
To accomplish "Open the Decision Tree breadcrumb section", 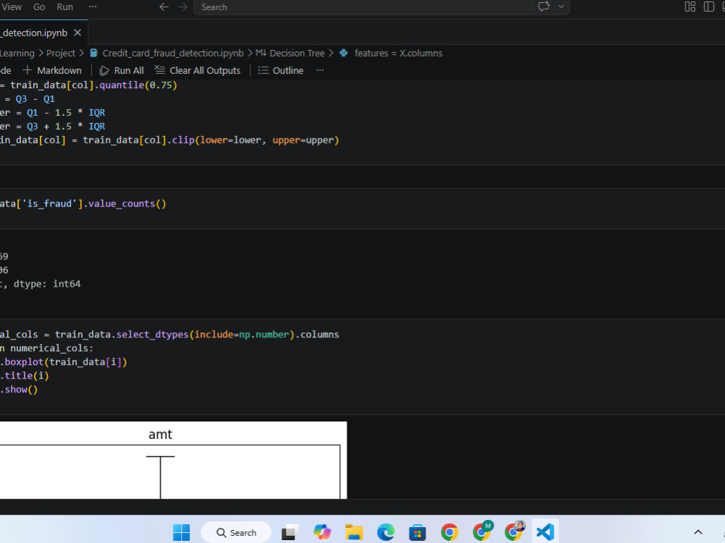I will click(297, 53).
